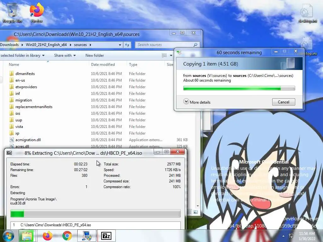Click the Explorer file list scrollbar down arrow
This screenshot has height=242, width=323.
click(x=198, y=206)
